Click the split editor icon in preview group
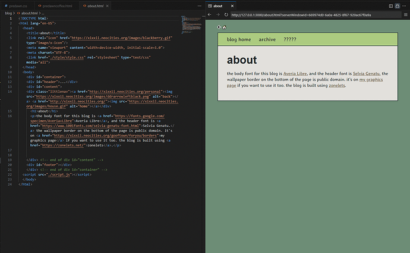 point(390,5)
